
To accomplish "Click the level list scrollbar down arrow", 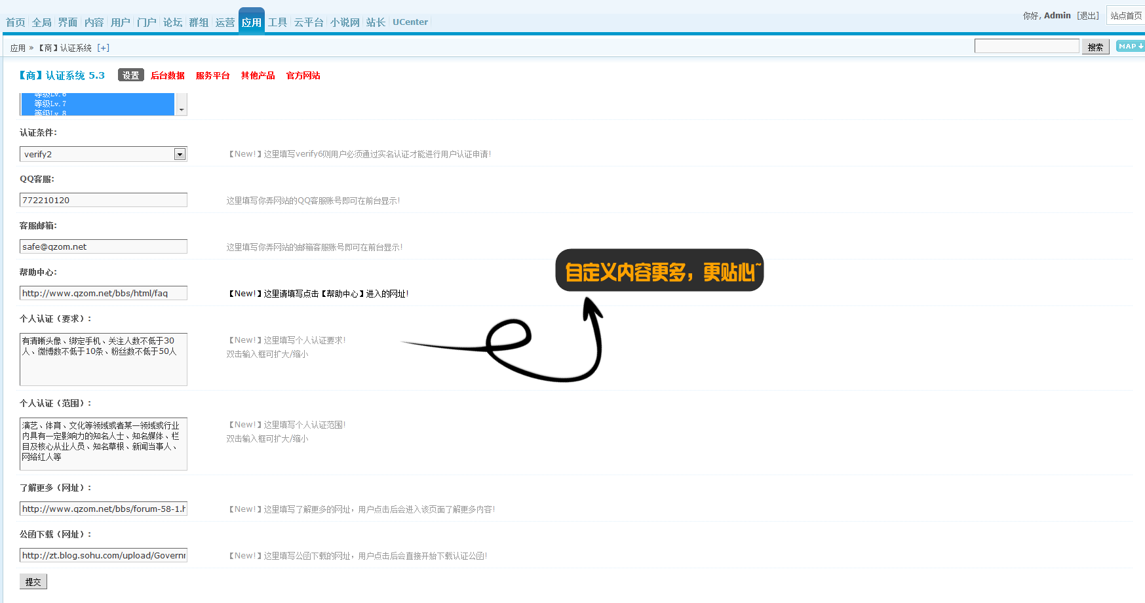I will (182, 109).
